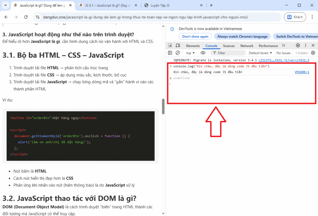Create a live expression with the eye icon

[x=202, y=53]
